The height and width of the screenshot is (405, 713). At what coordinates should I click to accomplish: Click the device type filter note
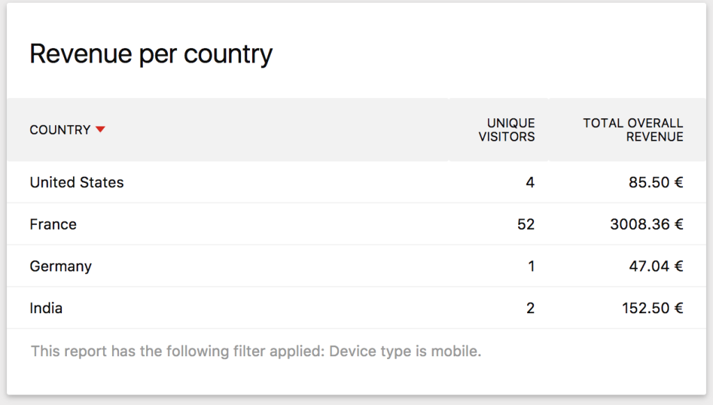point(256,351)
